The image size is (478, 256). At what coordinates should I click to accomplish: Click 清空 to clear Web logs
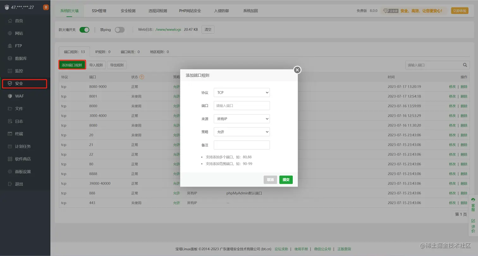tap(208, 30)
